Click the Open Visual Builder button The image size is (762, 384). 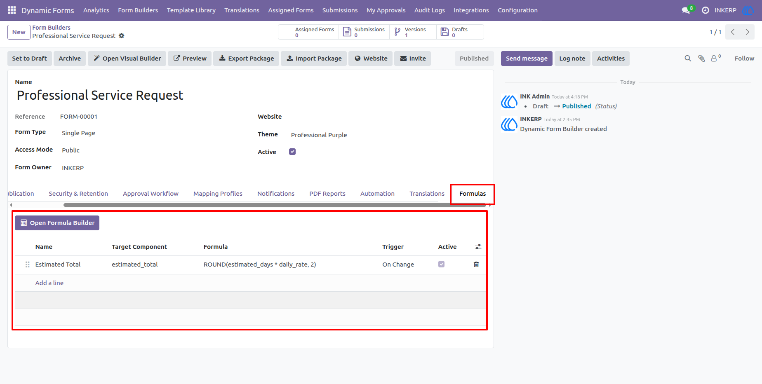(x=127, y=59)
